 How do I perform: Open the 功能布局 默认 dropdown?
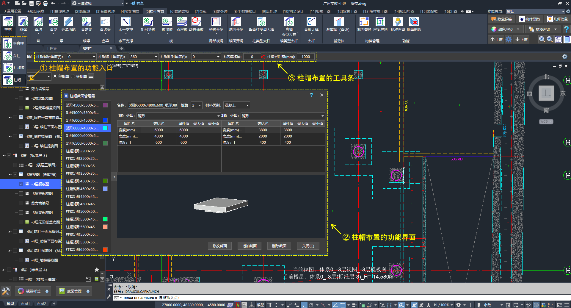pyautogui.click(x=535, y=11)
